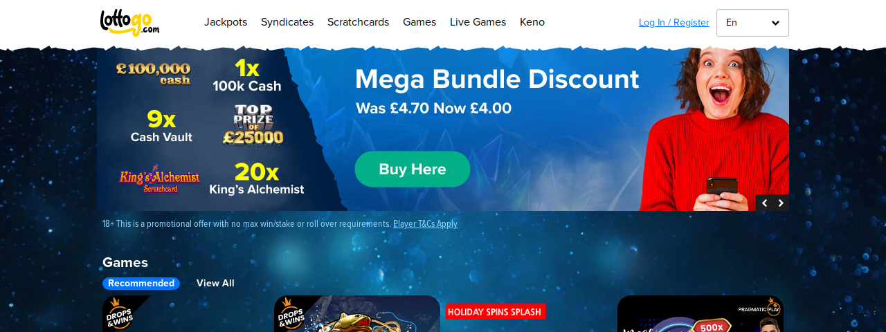The height and width of the screenshot is (332, 886).
Task: Click the Top Prize of £25000 graphic
Action: coord(253,125)
